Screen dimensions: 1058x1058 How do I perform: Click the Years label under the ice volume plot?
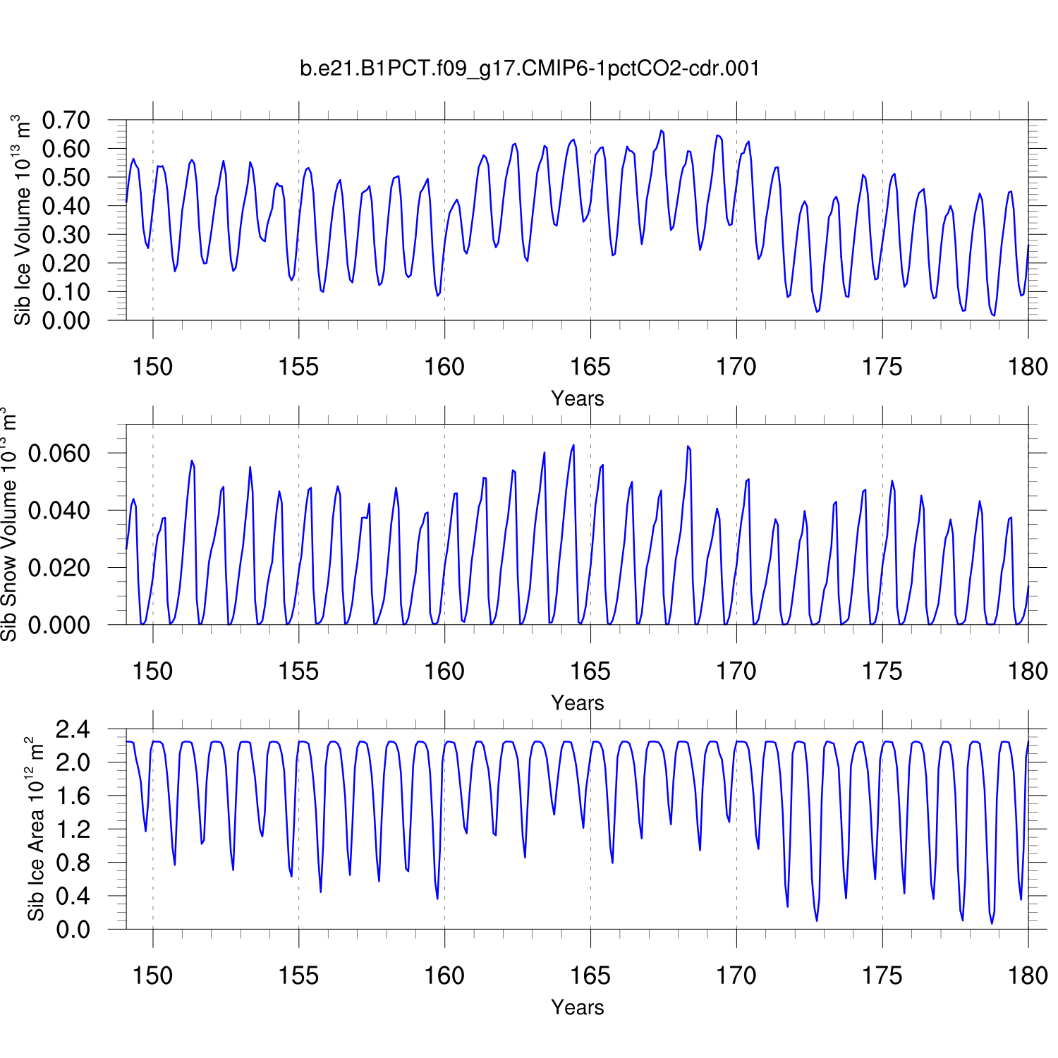point(577,399)
